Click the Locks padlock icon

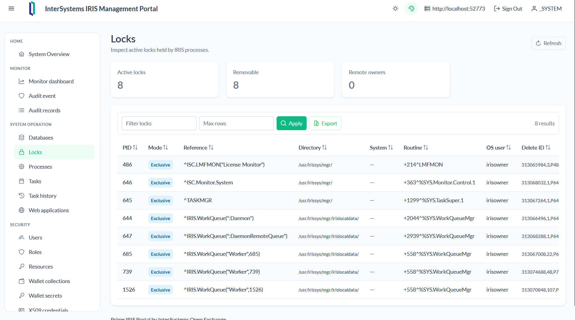click(x=22, y=152)
